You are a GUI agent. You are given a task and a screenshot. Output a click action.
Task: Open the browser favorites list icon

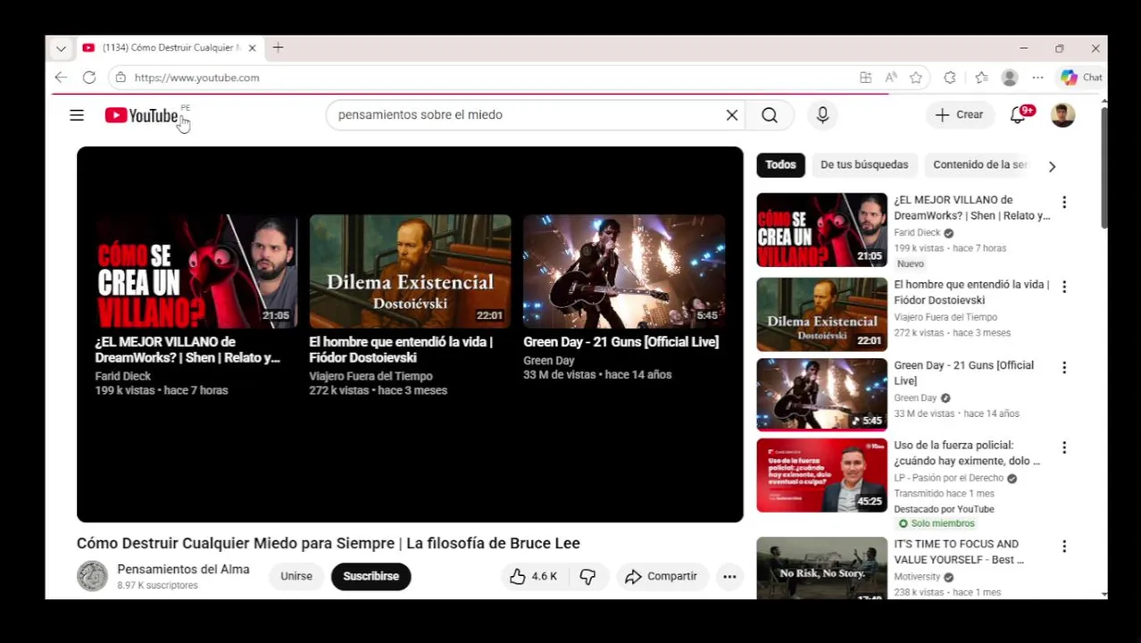click(x=981, y=78)
